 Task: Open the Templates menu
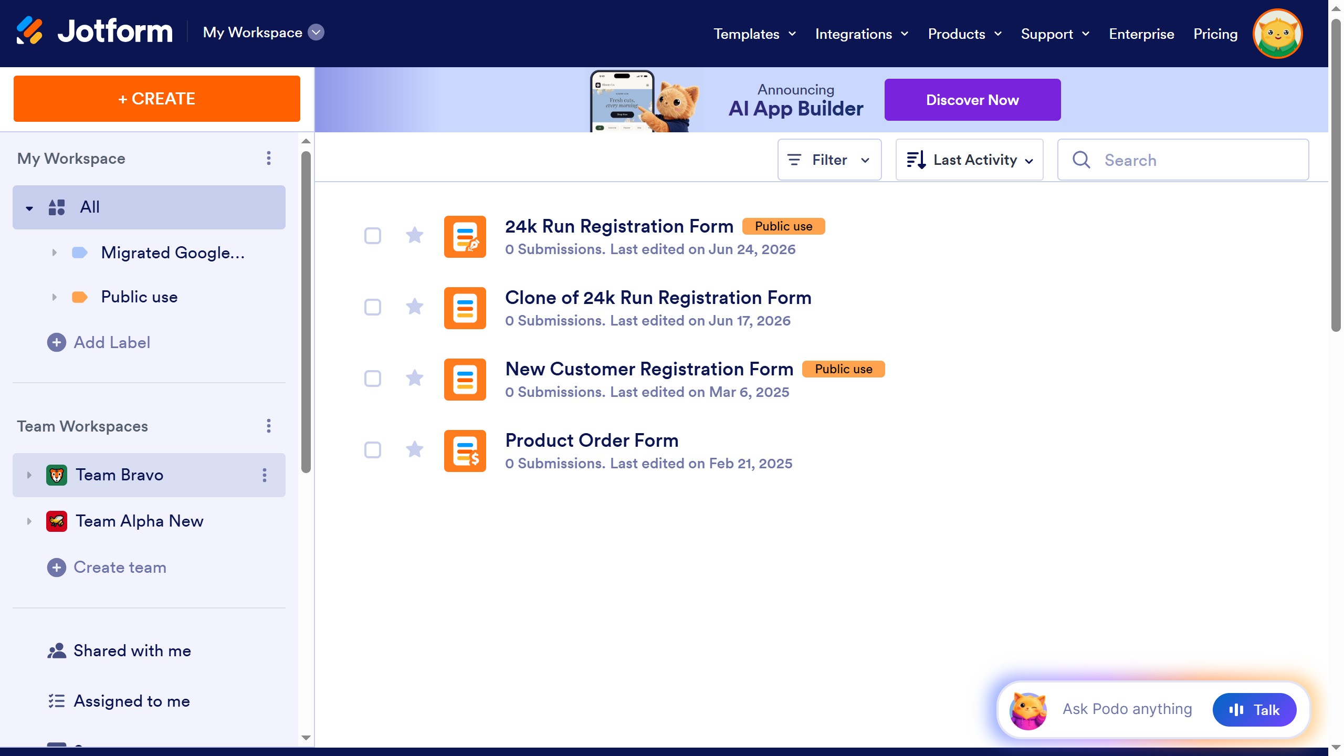tap(754, 34)
